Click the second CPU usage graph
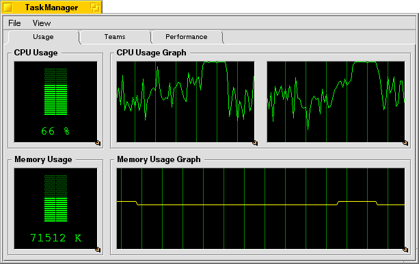The width and height of the screenshot is (419, 264). (336, 102)
